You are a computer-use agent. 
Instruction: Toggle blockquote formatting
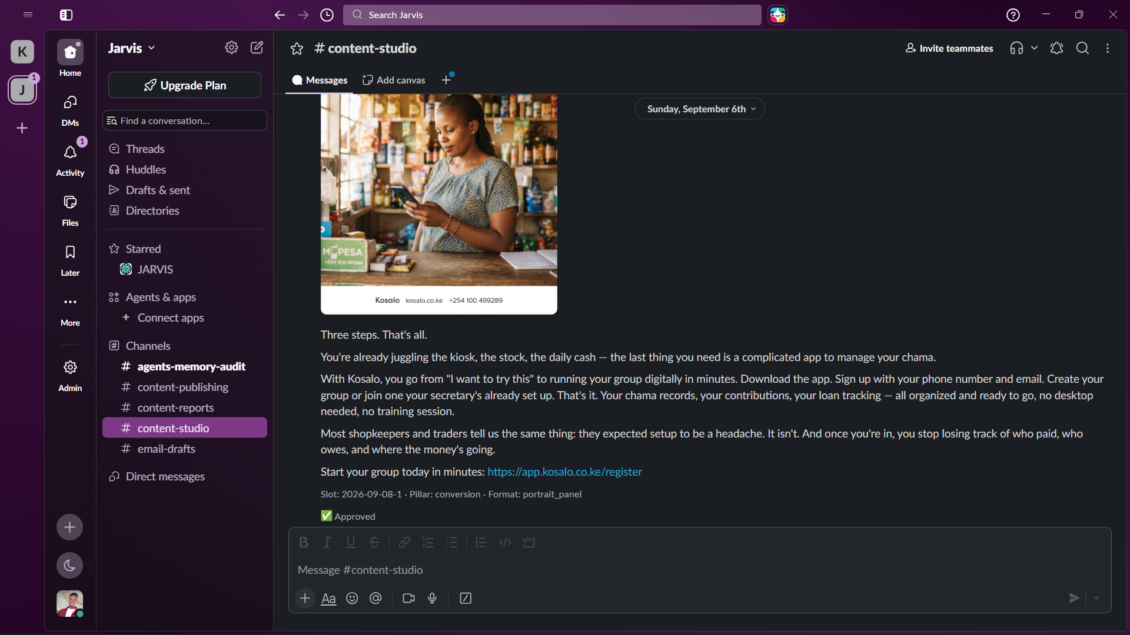click(x=481, y=542)
